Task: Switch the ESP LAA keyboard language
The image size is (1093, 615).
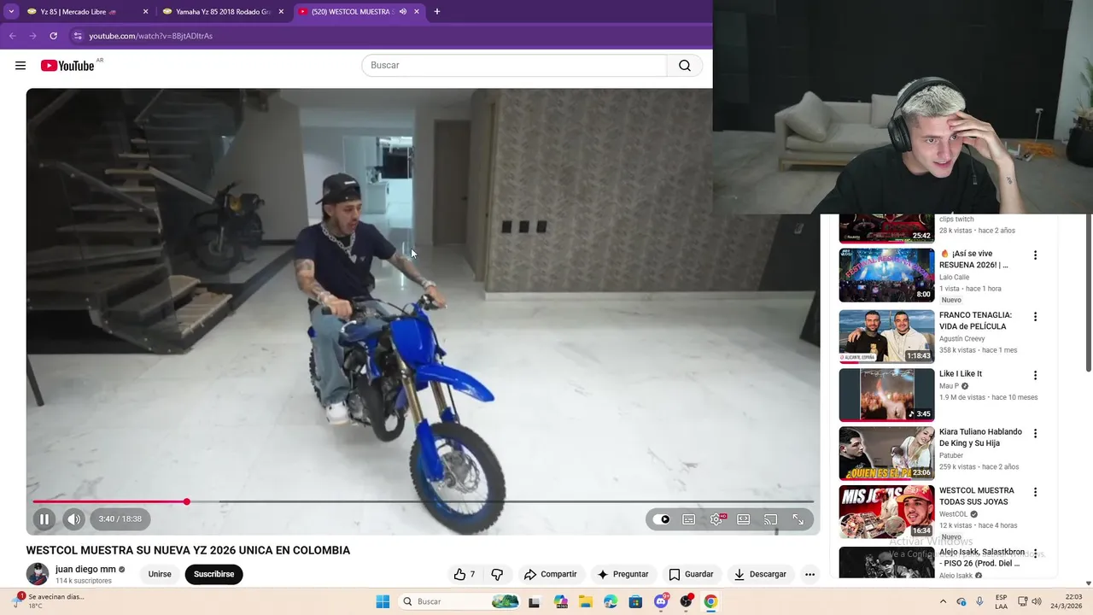Action: (x=1001, y=601)
